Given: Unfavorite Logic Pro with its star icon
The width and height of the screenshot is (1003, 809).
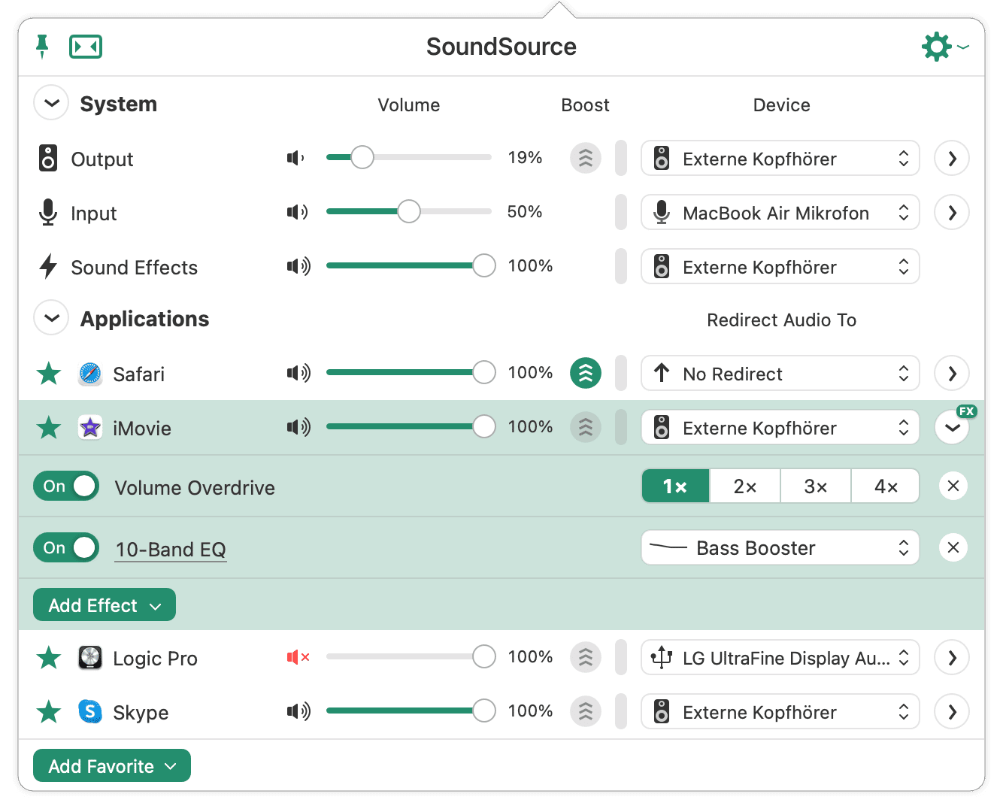Looking at the screenshot, I should click(49, 657).
